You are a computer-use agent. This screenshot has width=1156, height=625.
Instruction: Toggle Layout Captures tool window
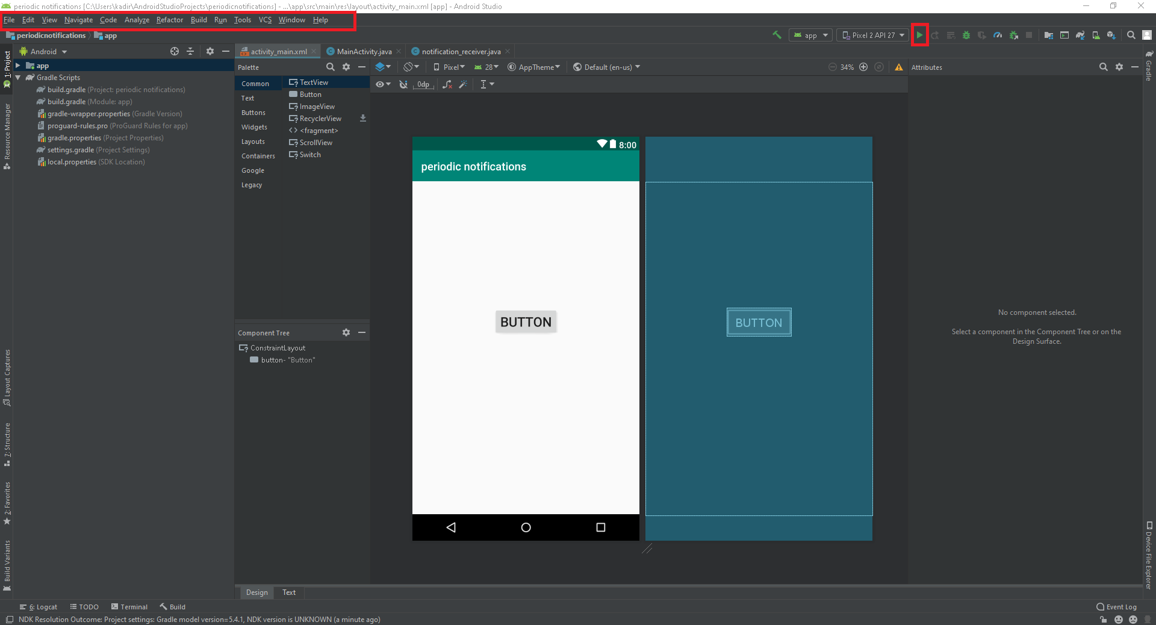(7, 378)
